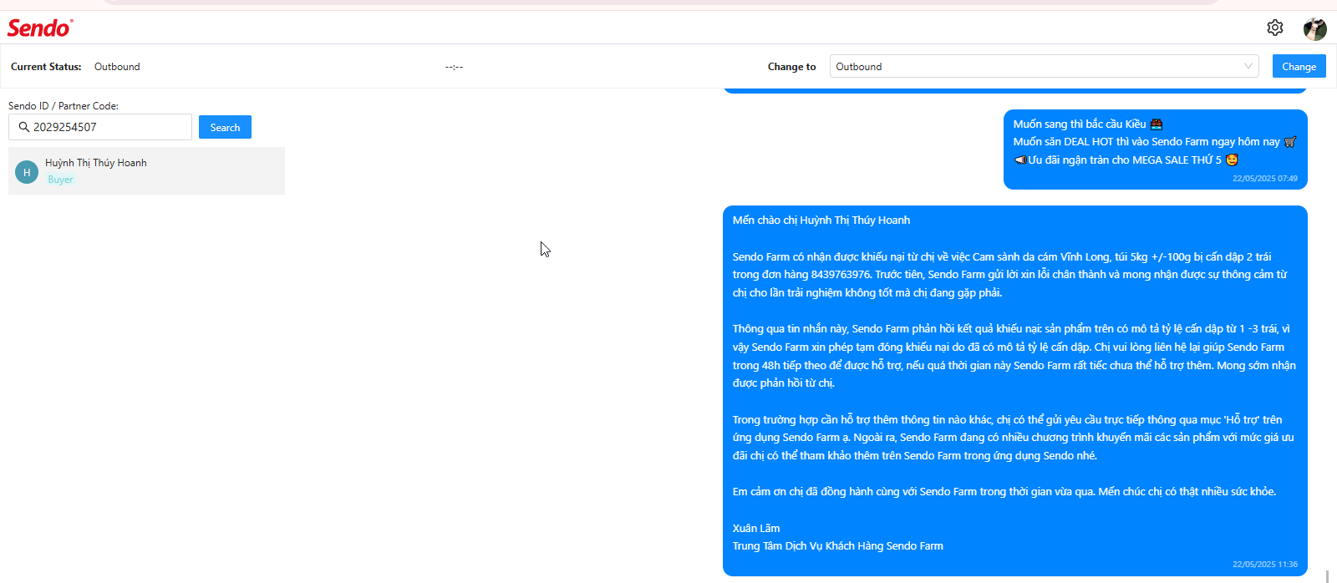Expand the Change to status dropdown
The image size is (1337, 583).
[1044, 66]
